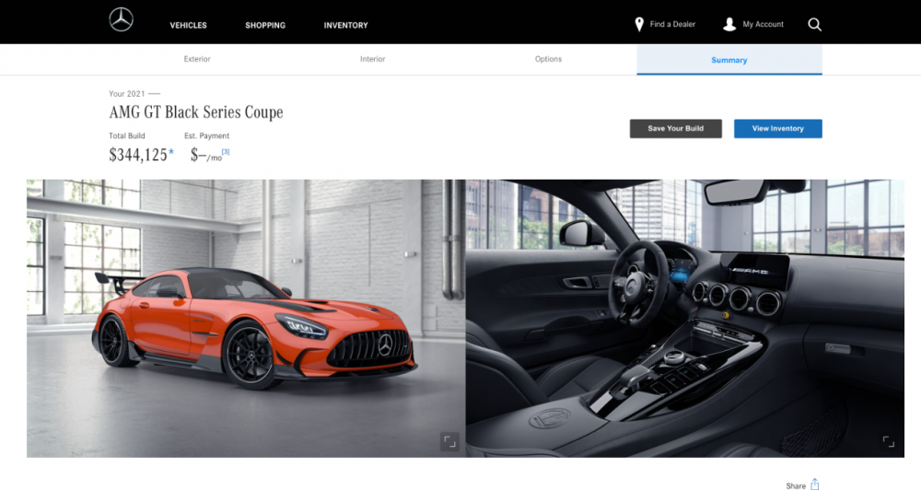Click the Share upload icon

(x=815, y=484)
